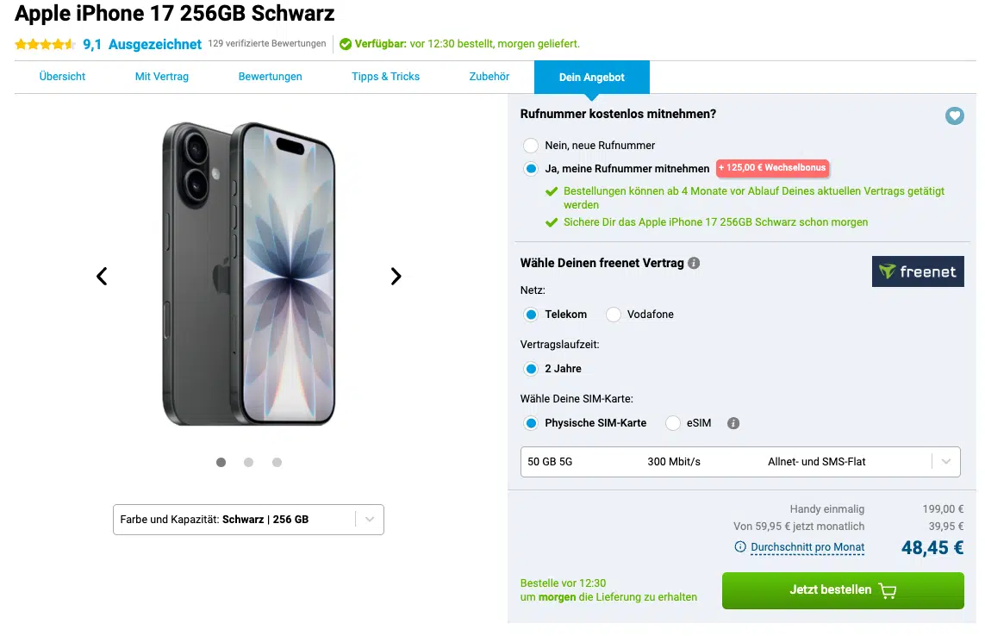The width and height of the screenshot is (985, 636).
Task: Show the next product image
Action: (396, 277)
